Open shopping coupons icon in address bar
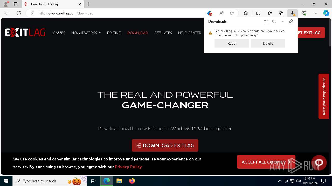The width and height of the screenshot is (332, 186). click(x=209, y=13)
